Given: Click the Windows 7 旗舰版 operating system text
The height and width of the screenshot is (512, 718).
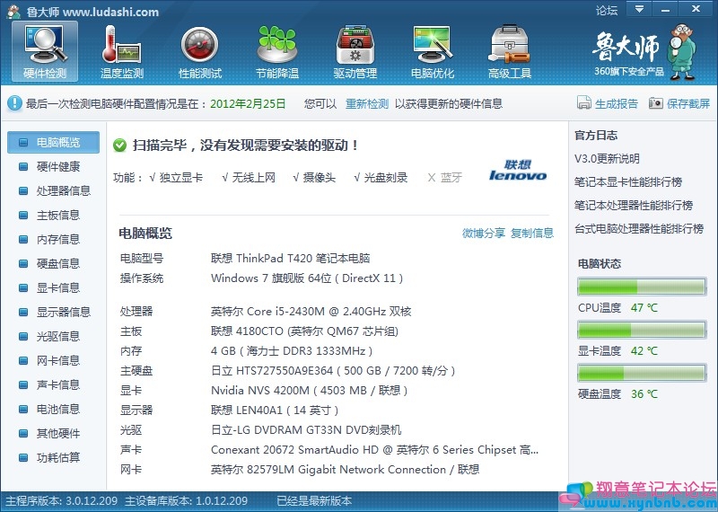Looking at the screenshot, I should click(x=307, y=278).
